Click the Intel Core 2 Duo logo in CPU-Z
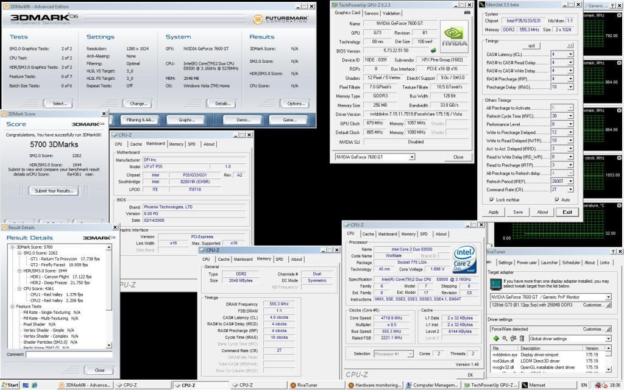 coord(464,258)
